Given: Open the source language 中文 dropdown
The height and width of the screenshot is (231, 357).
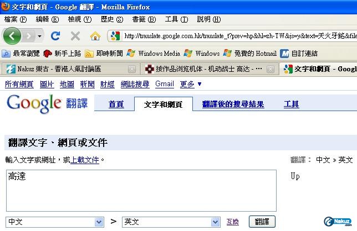Looking at the screenshot, I should point(55,222).
